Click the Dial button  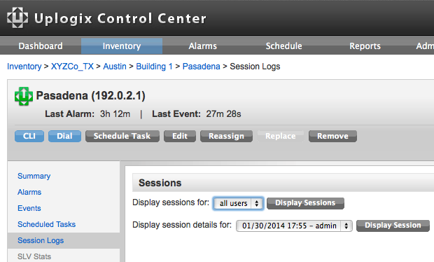[x=65, y=137]
